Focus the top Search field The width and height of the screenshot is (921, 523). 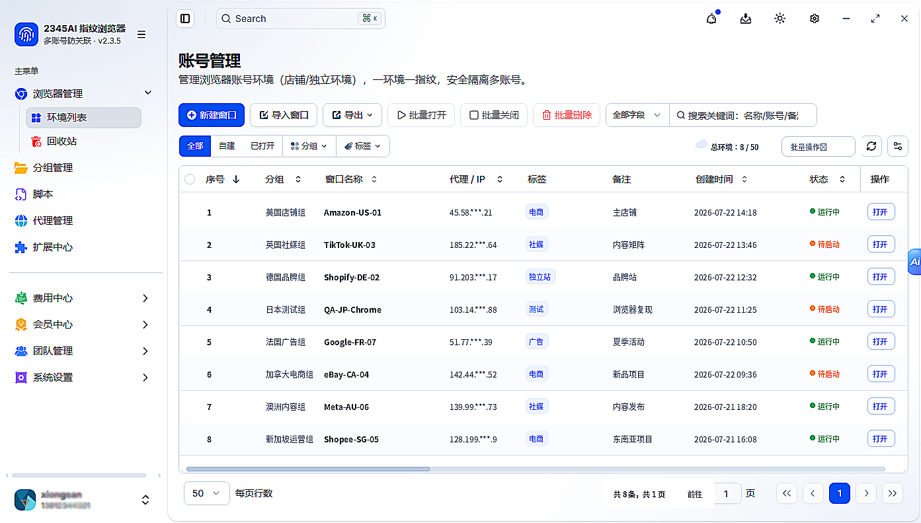[300, 19]
